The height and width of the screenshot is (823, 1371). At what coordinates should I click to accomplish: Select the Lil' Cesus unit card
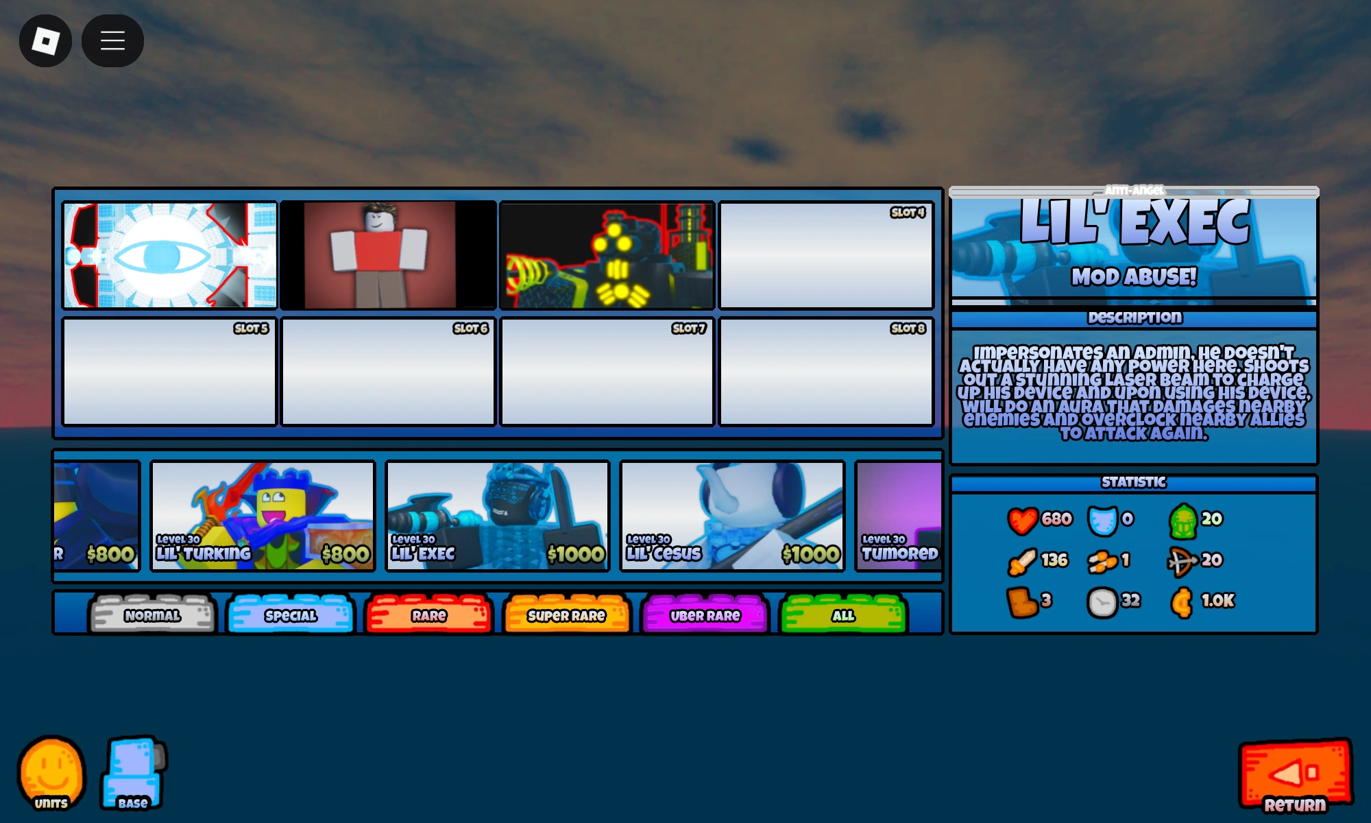732,515
